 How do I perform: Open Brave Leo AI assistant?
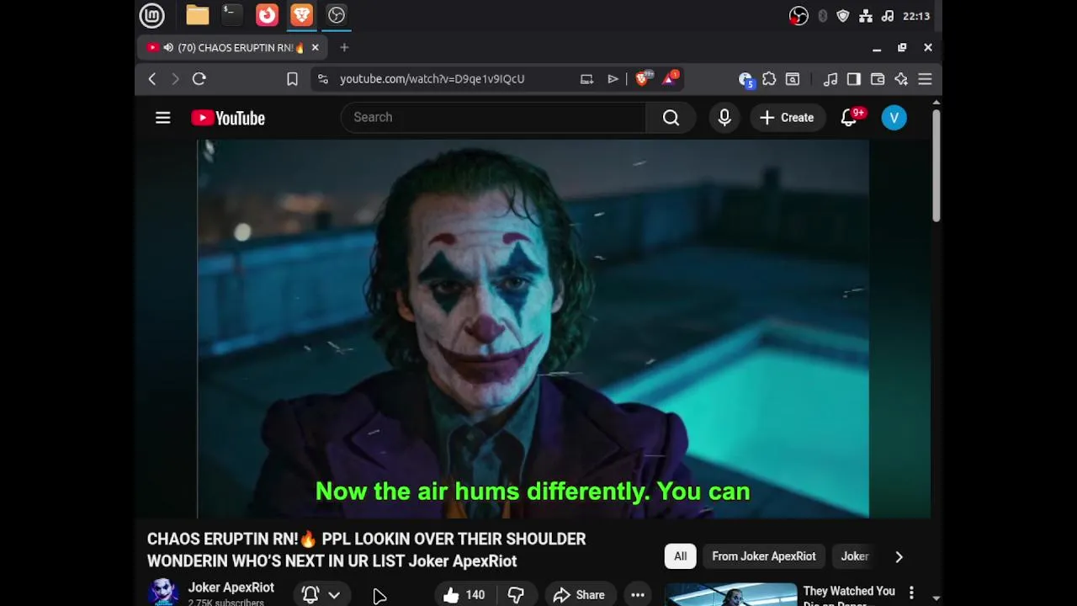901,79
